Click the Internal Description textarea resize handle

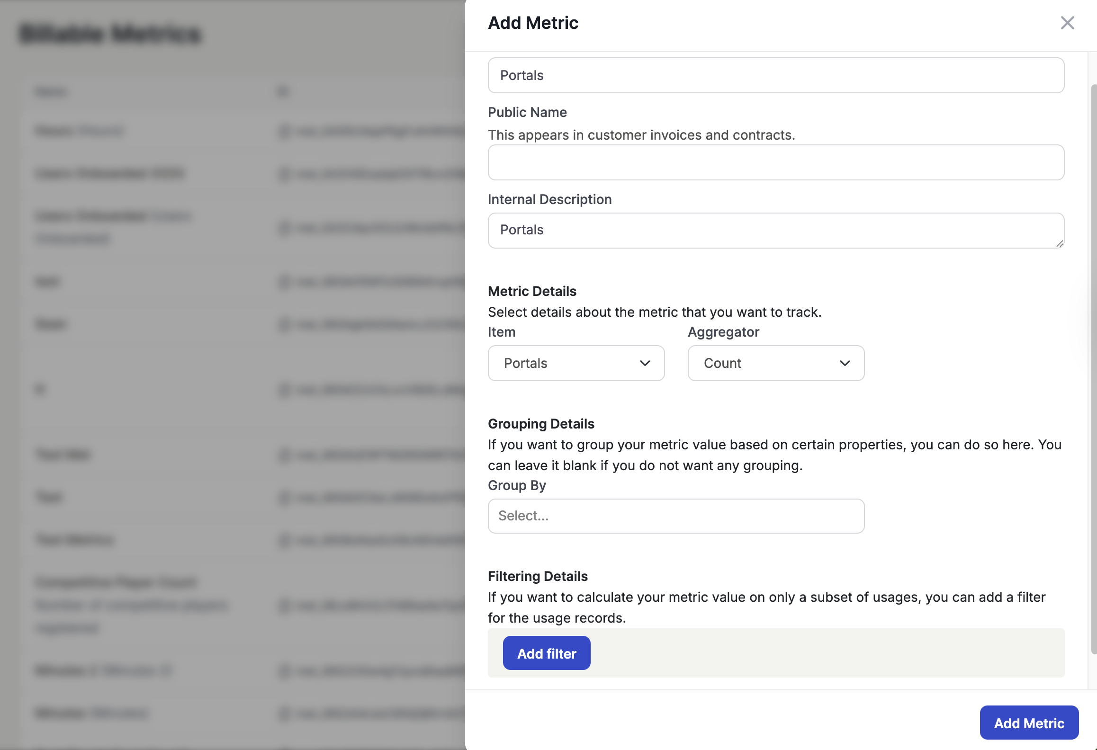click(x=1059, y=243)
